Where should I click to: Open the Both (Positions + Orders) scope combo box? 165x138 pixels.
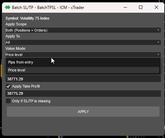pyautogui.click(x=82, y=30)
